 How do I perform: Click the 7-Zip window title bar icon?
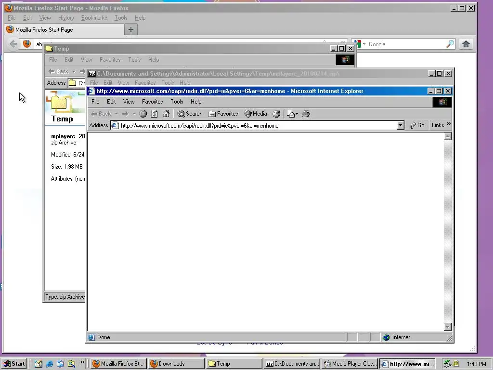[92, 74]
